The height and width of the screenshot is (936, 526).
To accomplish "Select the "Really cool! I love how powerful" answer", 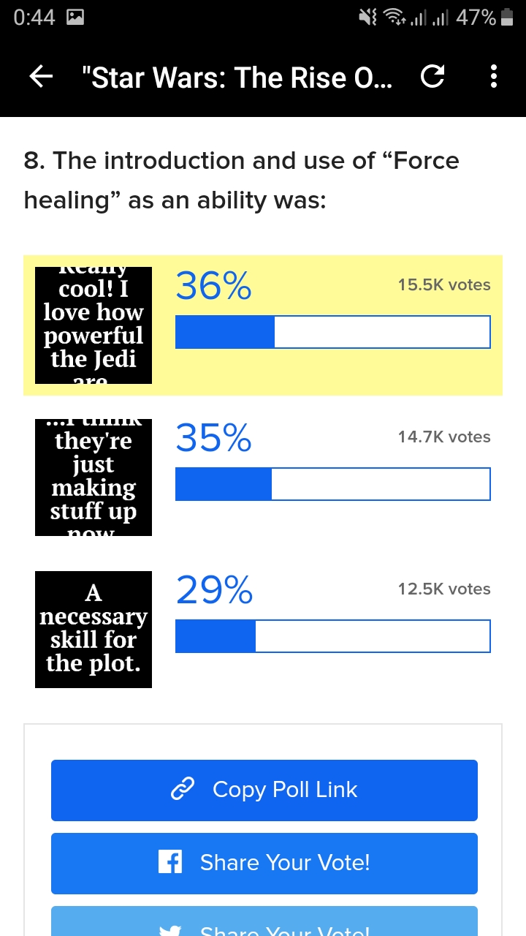I will (x=263, y=325).
